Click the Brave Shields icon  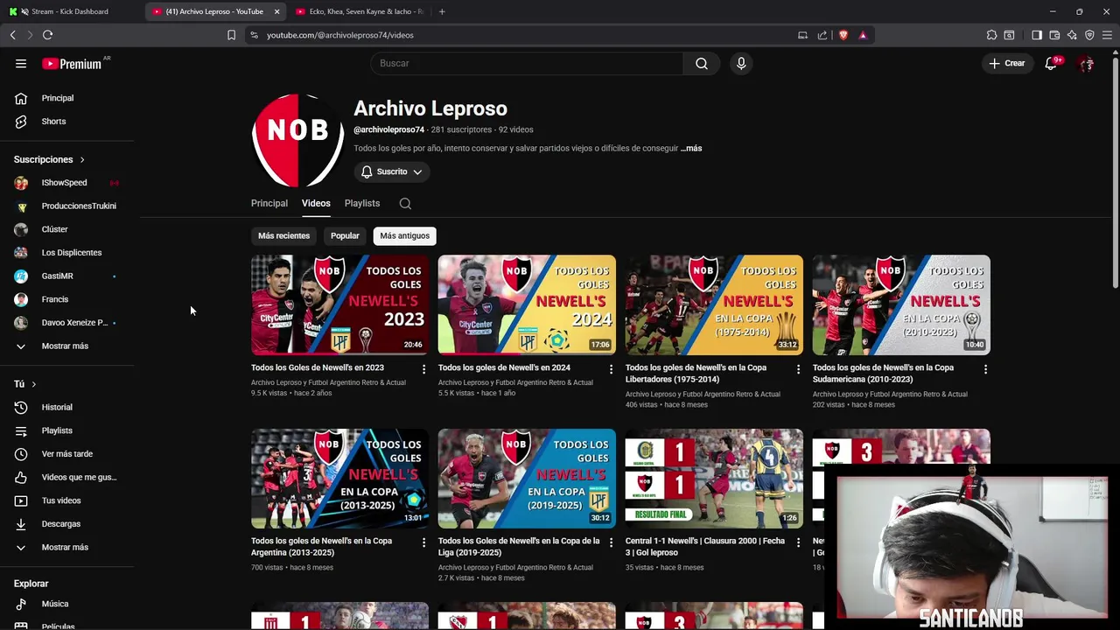click(843, 35)
